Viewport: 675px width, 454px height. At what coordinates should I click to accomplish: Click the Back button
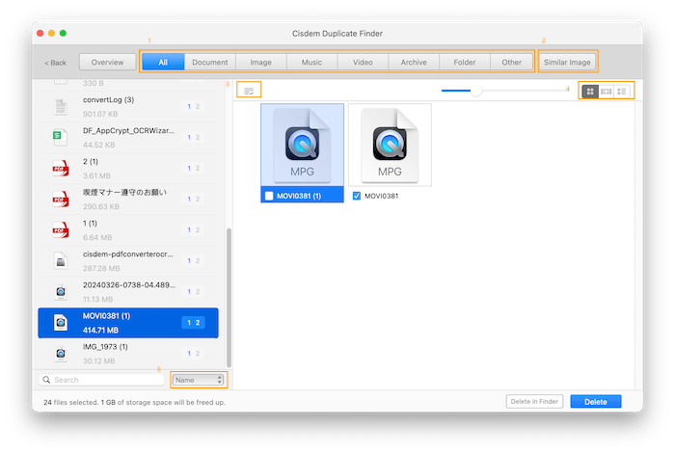tap(55, 63)
